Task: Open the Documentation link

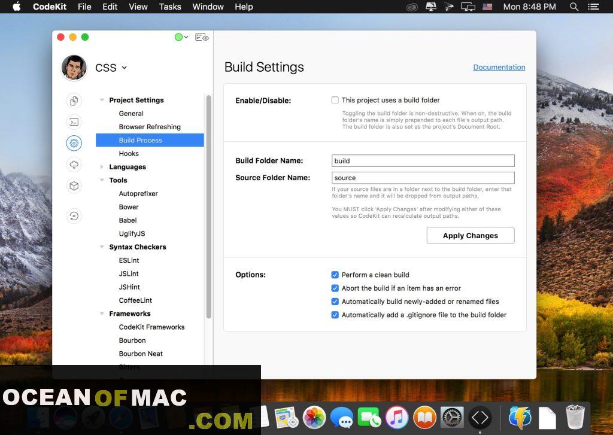Action: (x=499, y=67)
